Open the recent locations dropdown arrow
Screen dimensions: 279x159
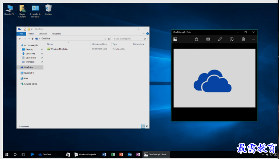pos(29,39)
